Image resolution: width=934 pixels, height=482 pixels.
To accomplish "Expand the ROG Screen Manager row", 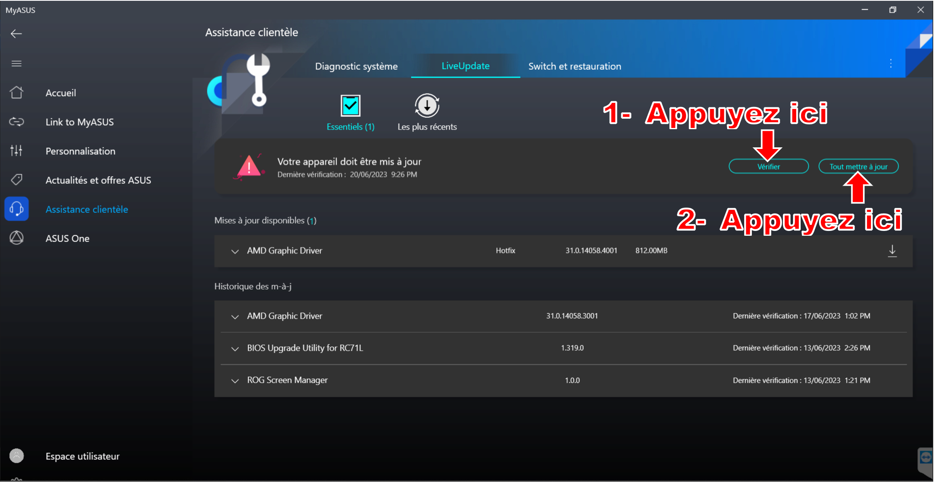I will [x=235, y=381].
